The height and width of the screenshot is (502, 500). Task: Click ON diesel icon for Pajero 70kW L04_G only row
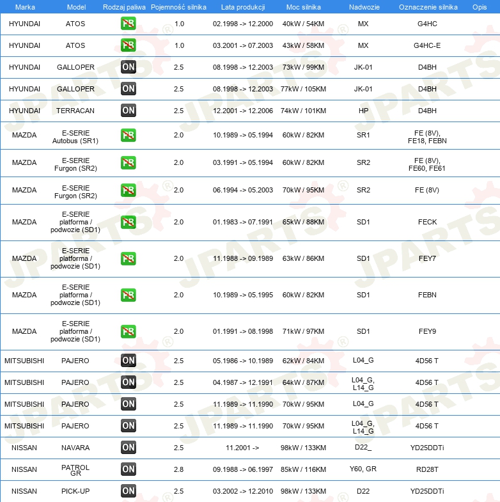click(129, 404)
